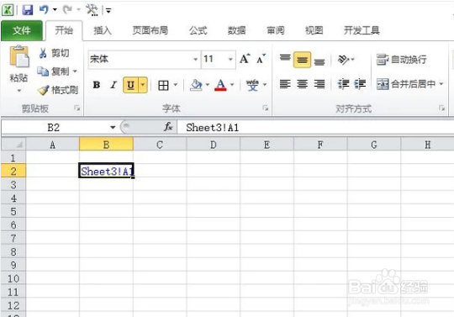Toggle top align icon
Image resolution: width=454 pixels, height=317 pixels.
coord(285,59)
